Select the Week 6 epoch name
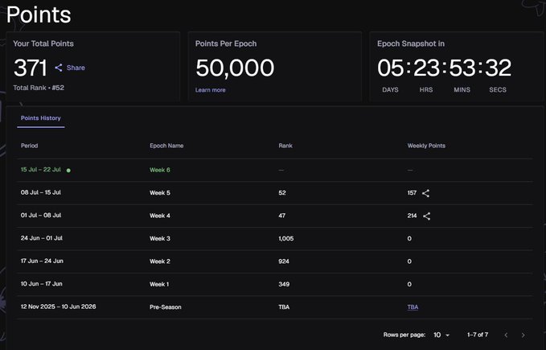 pyautogui.click(x=160, y=170)
